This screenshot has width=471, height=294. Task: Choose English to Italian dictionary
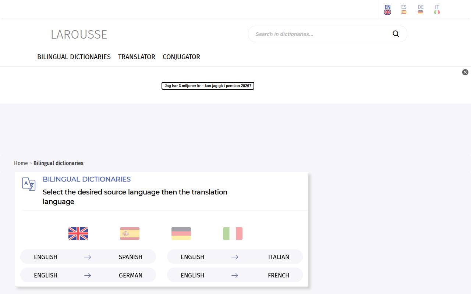[235, 257]
